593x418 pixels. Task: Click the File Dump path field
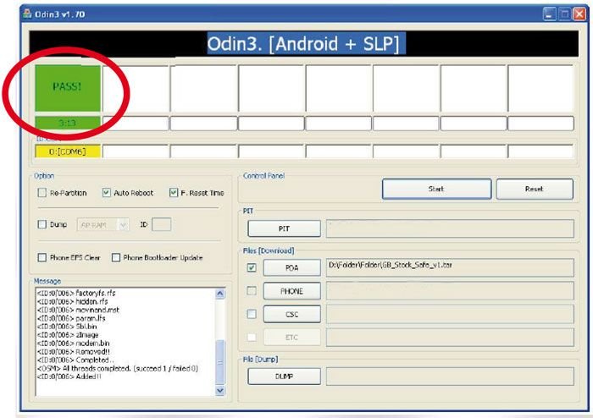[x=450, y=377]
